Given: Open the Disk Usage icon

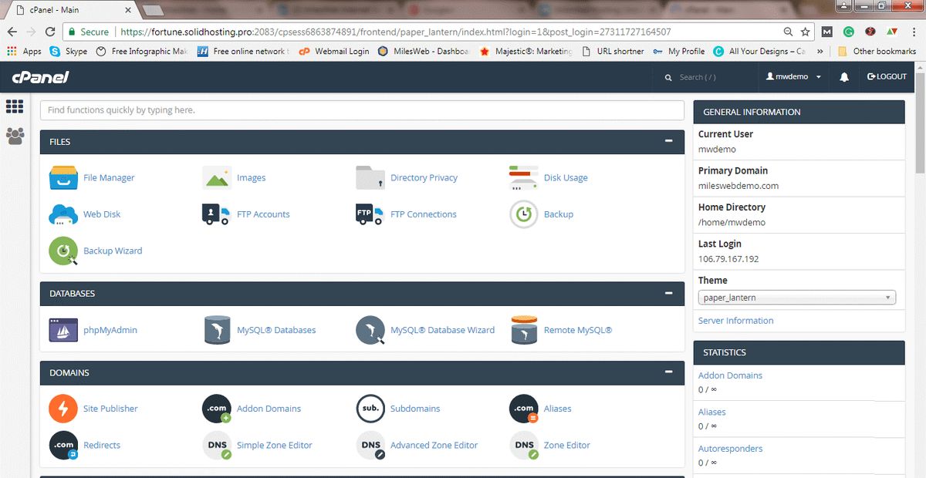Looking at the screenshot, I should click(524, 177).
